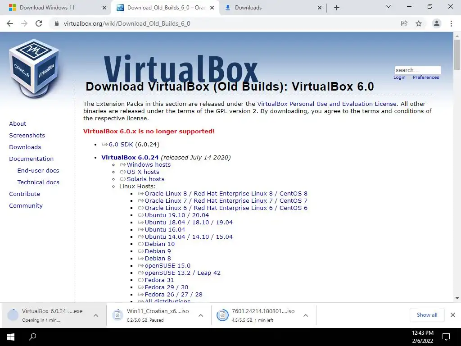The image size is (461, 346).
Task: Click the VirtualBox cube logo
Action: [x=34, y=68]
